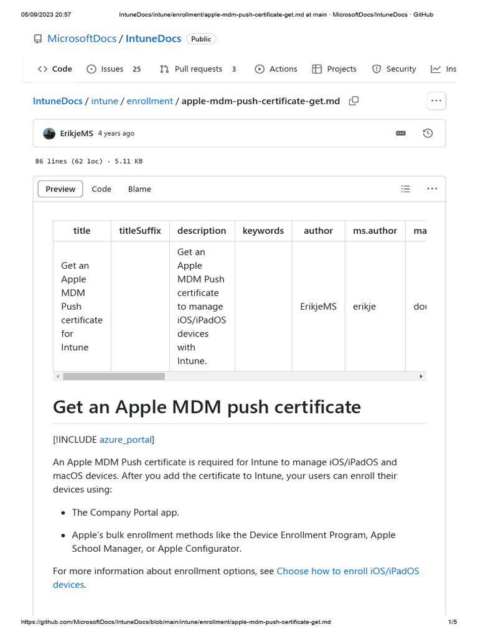Switch to Blame view
This screenshot has width=478, height=637.
pos(139,189)
